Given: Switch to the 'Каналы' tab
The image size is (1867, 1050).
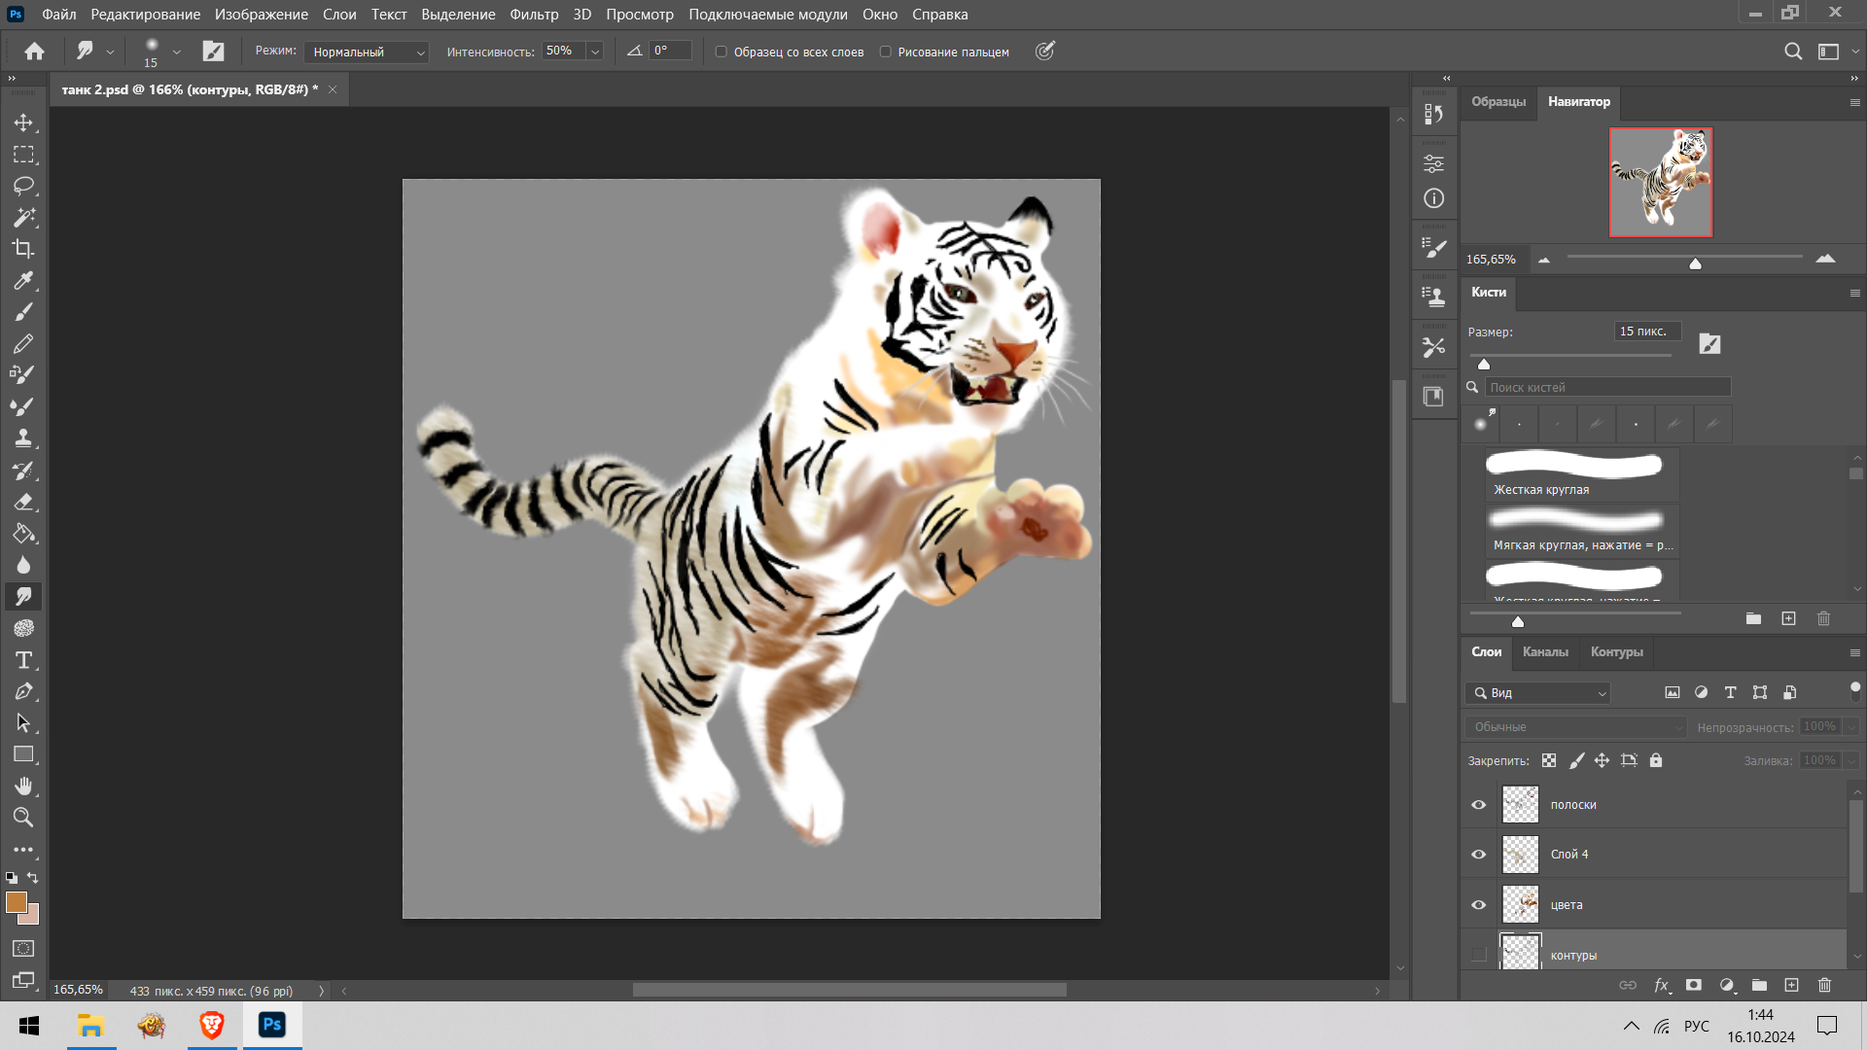Looking at the screenshot, I should click(1545, 652).
